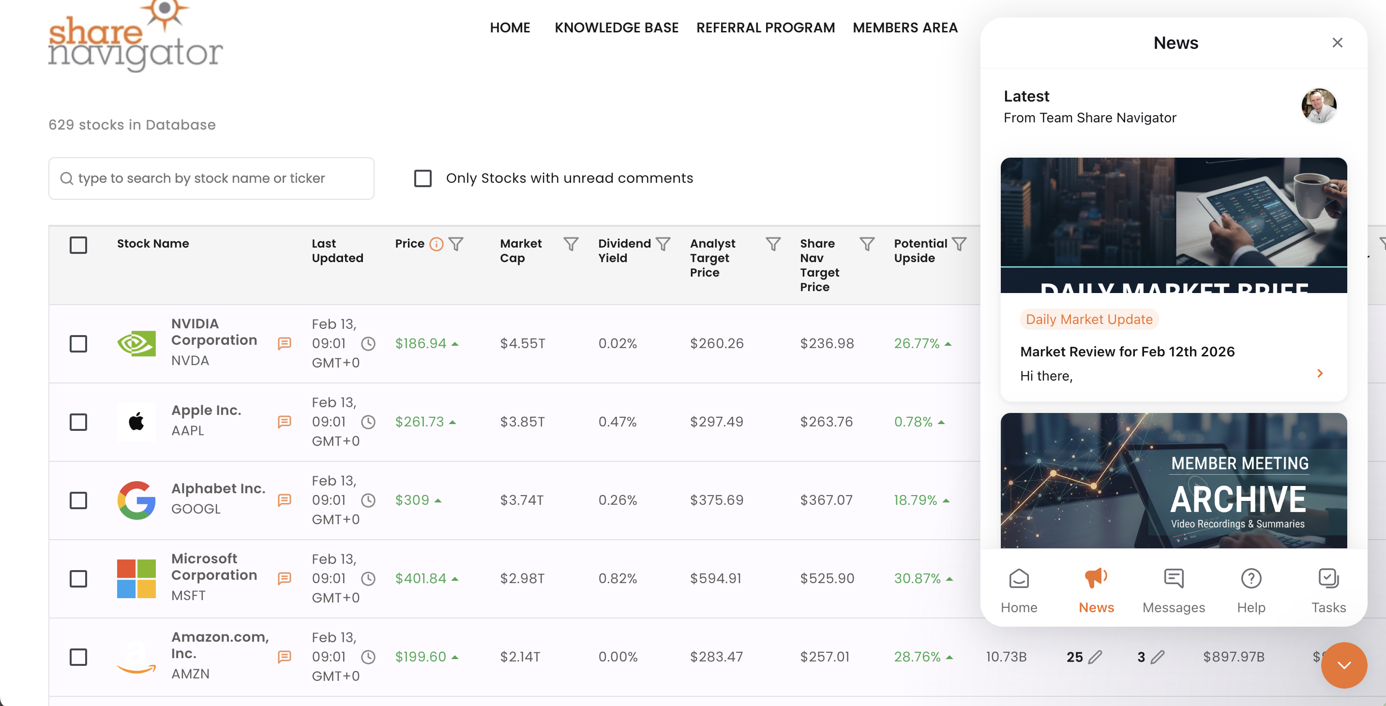Open the Market Cap filter funnel

point(572,243)
